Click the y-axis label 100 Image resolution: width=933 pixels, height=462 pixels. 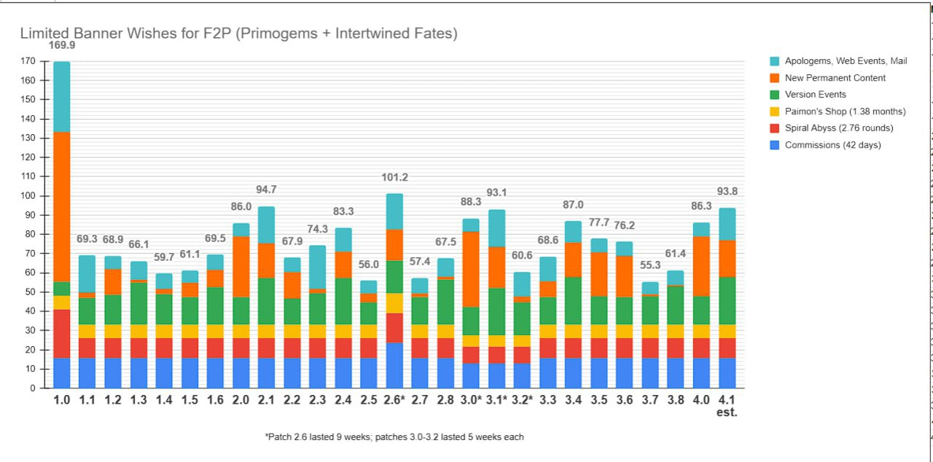[28, 196]
